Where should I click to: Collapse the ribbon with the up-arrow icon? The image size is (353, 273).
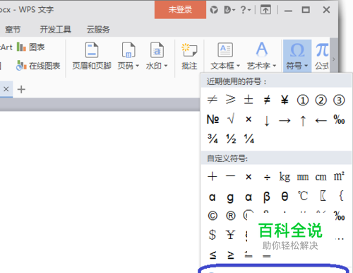[265, 10]
